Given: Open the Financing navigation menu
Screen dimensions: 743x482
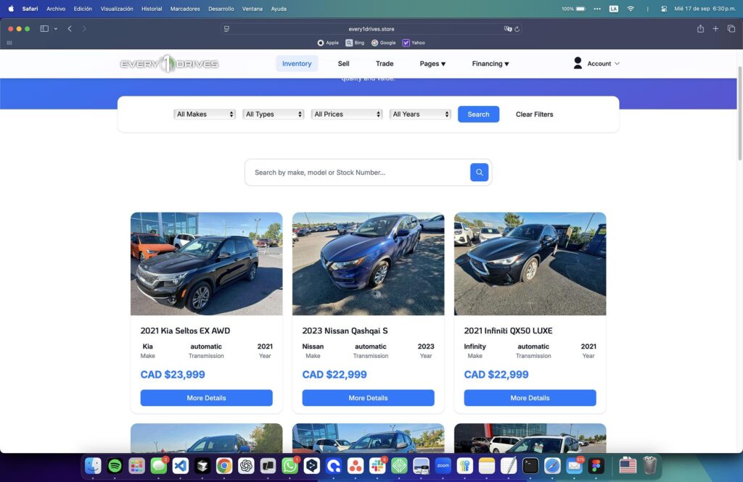Looking at the screenshot, I should pyautogui.click(x=490, y=64).
